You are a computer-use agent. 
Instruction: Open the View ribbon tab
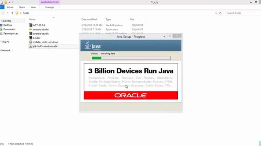(33, 7)
